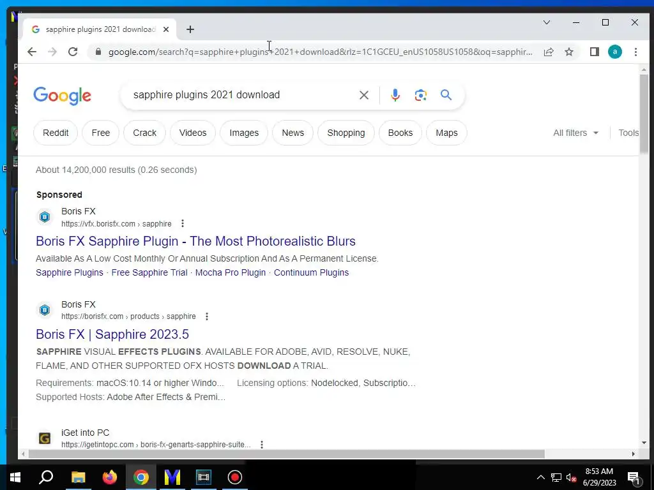Open the Tools option
This screenshot has width=654, height=490.
pos(628,133)
